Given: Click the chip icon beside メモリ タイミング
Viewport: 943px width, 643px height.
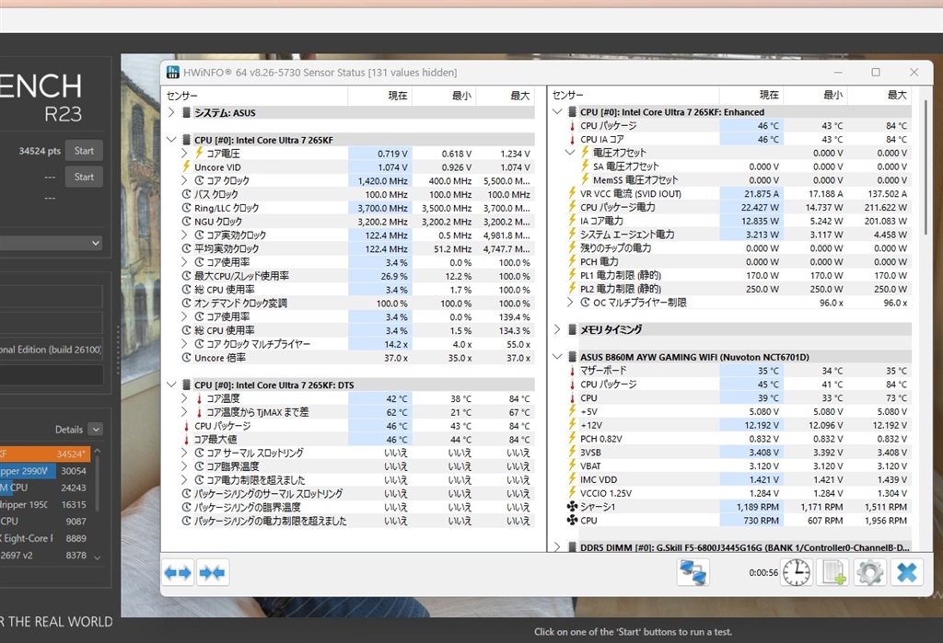Looking at the screenshot, I should [x=572, y=329].
